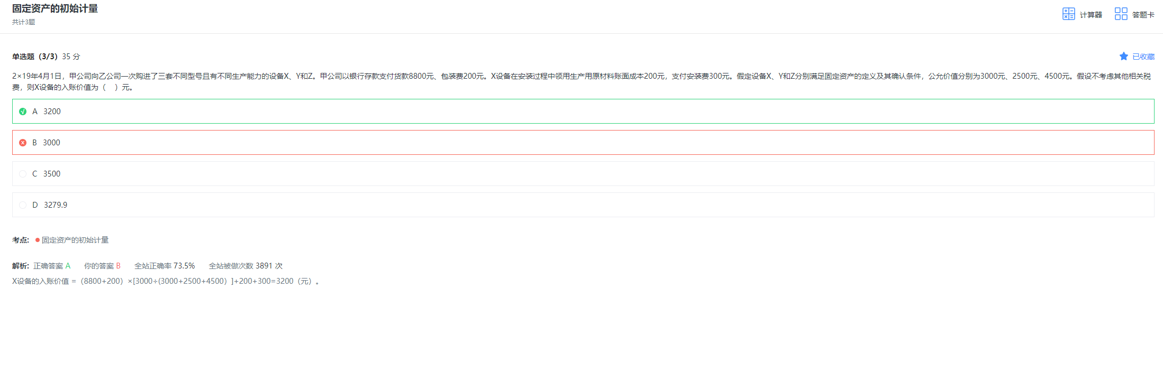Click the 答题卡 text label
1163x371 pixels.
pos(1143,15)
